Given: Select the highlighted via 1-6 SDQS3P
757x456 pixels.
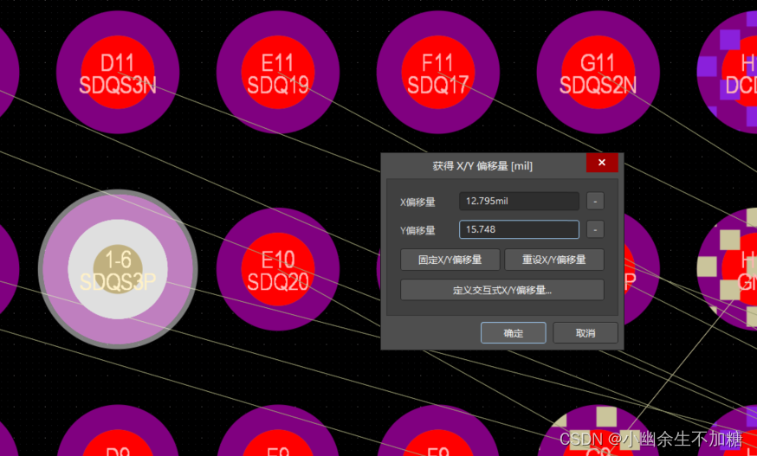Looking at the screenshot, I should coord(118,269).
